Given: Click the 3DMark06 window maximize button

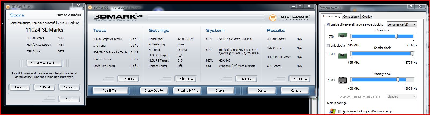Looking at the screenshot, I should (x=300, y=6).
